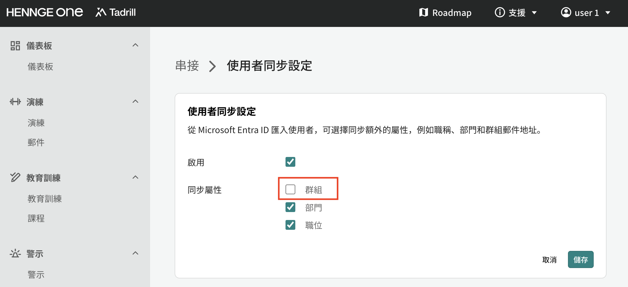Screen dimensions: 628x287
Task: Open 警示 sub-item in sidebar
Action: click(36, 275)
